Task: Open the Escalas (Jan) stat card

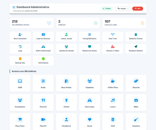Action: [124, 23]
